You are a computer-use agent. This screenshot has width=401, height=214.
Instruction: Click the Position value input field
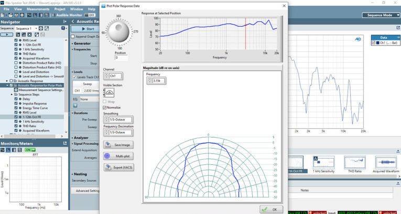[x=120, y=58]
